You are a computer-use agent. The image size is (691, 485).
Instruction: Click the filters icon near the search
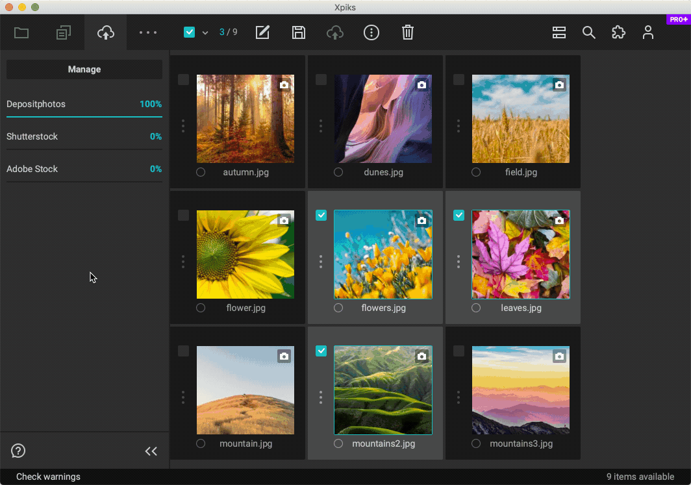(x=559, y=32)
